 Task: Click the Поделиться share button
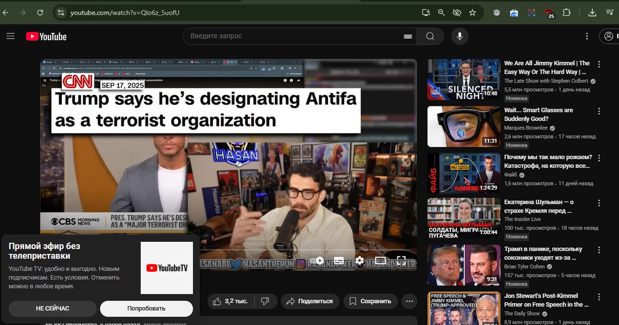[310, 301]
